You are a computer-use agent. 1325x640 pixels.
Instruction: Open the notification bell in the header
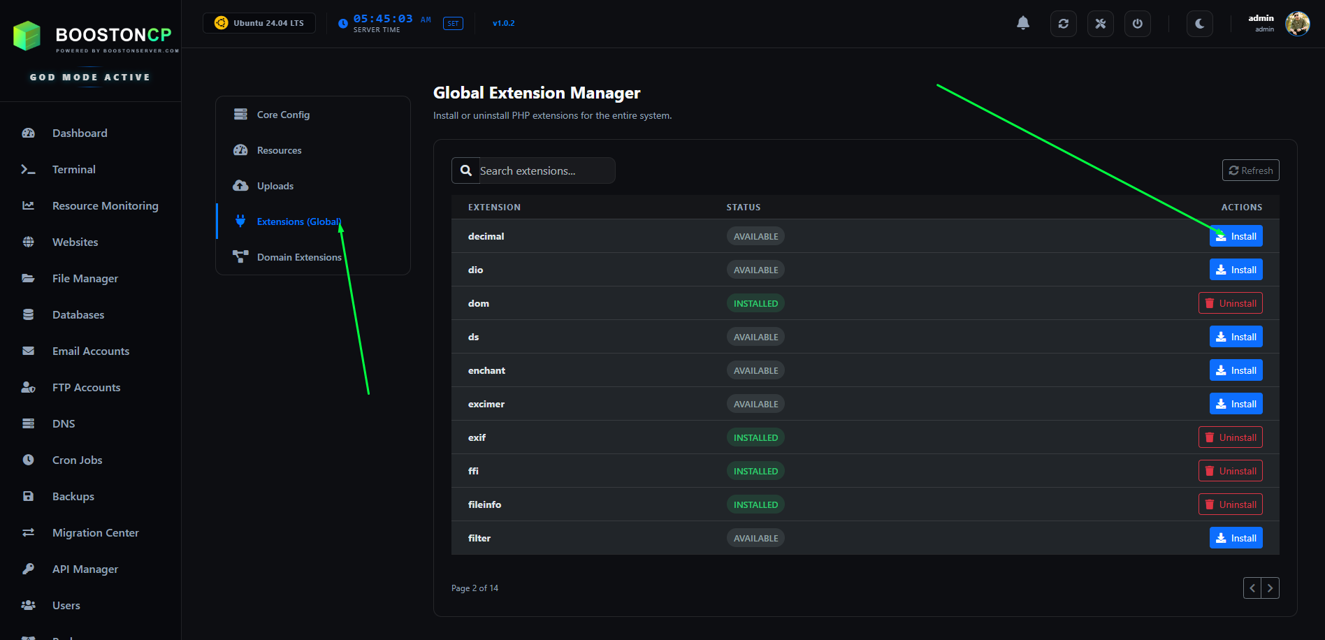(x=1023, y=22)
